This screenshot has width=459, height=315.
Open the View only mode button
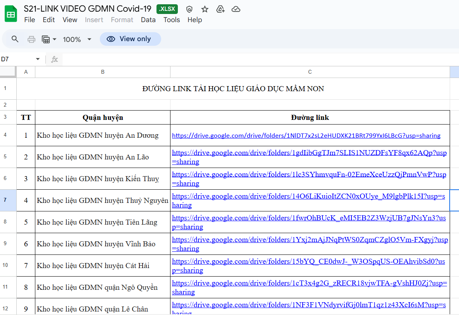pyautogui.click(x=130, y=39)
